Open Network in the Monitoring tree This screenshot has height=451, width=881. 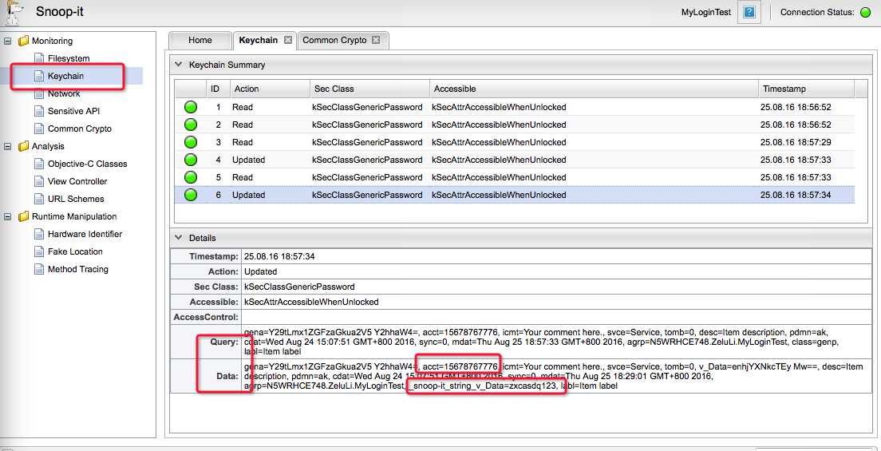click(x=64, y=94)
